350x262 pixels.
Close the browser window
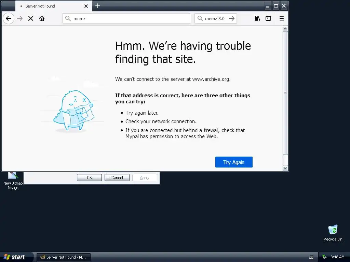tap(284, 6)
